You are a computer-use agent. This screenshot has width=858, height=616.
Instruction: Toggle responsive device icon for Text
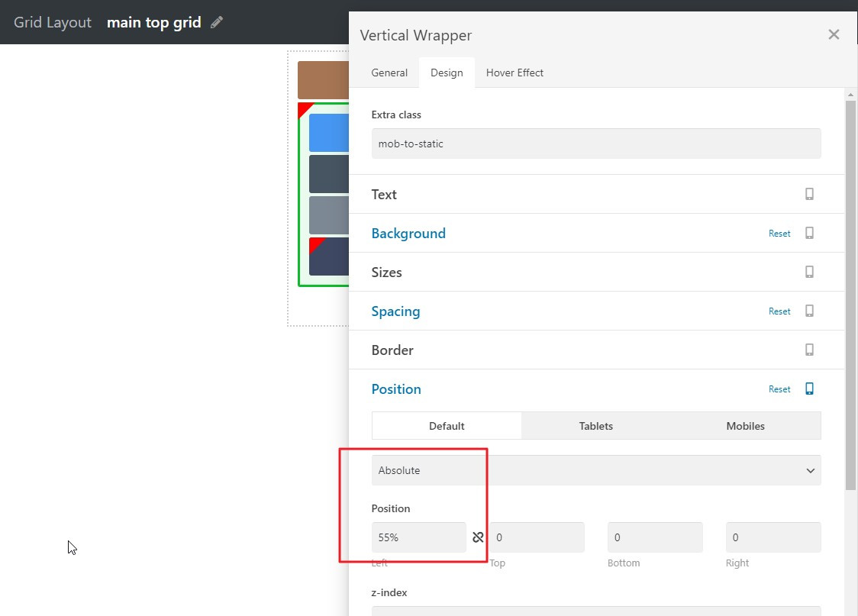pos(809,194)
